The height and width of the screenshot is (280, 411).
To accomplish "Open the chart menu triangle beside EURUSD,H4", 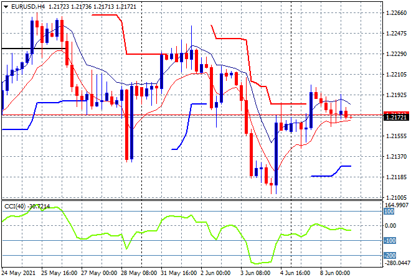I will tap(6, 7).
